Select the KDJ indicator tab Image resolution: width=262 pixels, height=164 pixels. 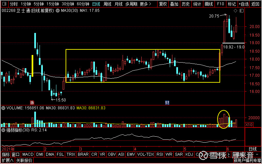[x=189, y=154]
